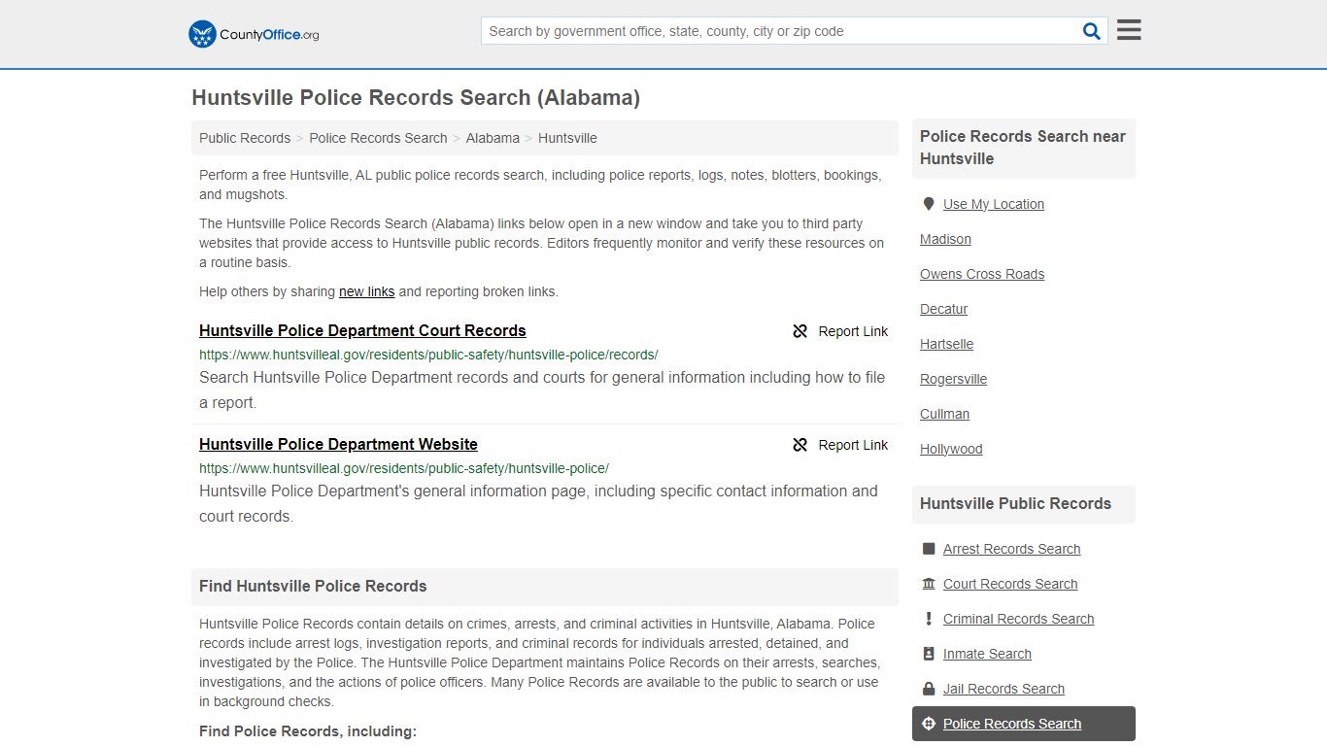Click the broken-link icon for Court Records
Viewport: 1327px width, 746px height.
coord(800,331)
